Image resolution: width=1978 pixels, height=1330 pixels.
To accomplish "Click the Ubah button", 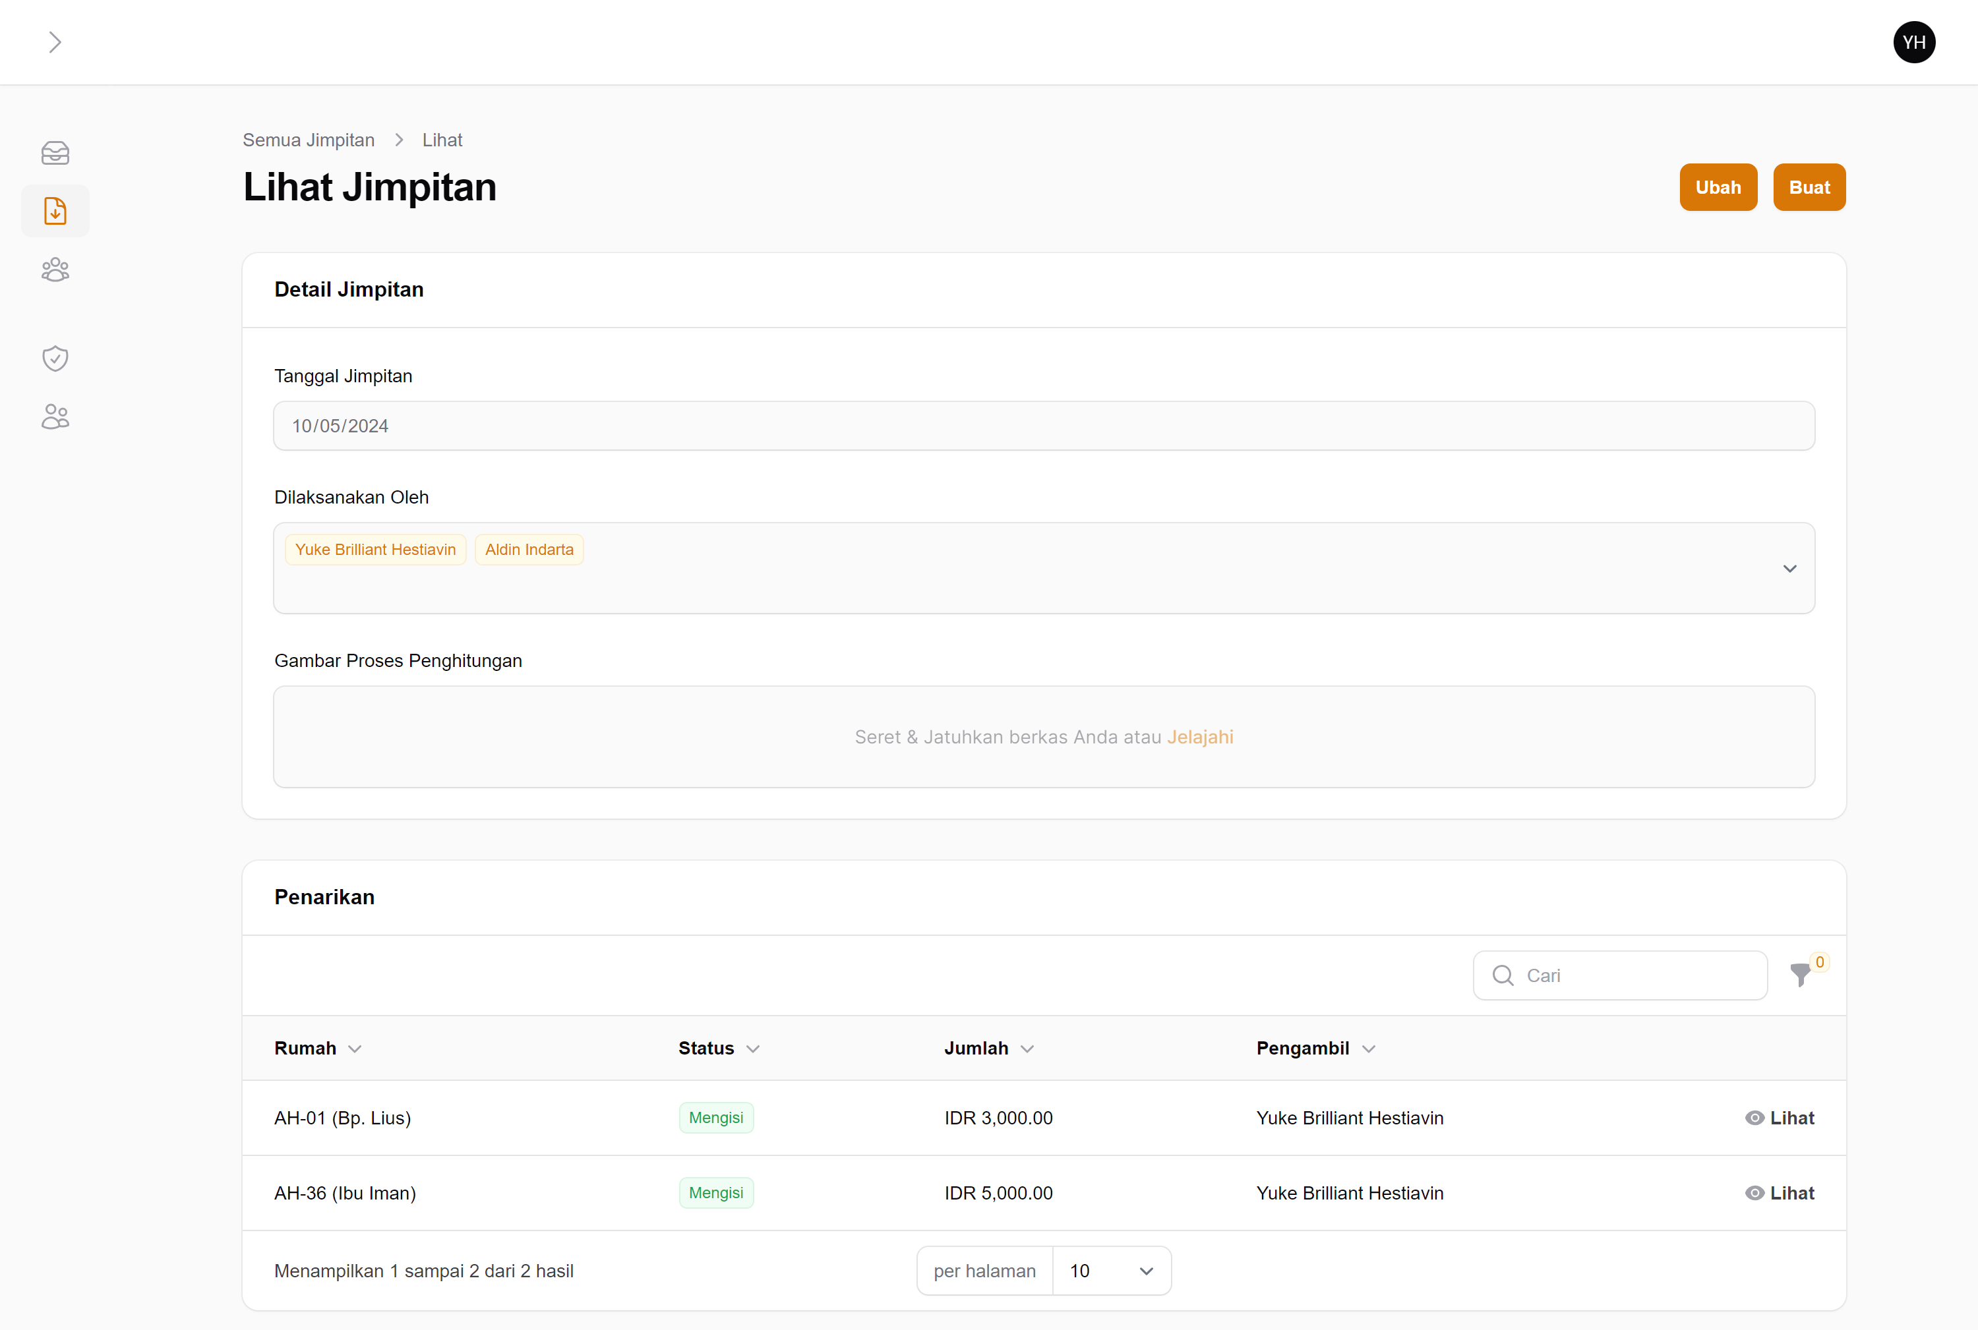I will [x=1718, y=187].
